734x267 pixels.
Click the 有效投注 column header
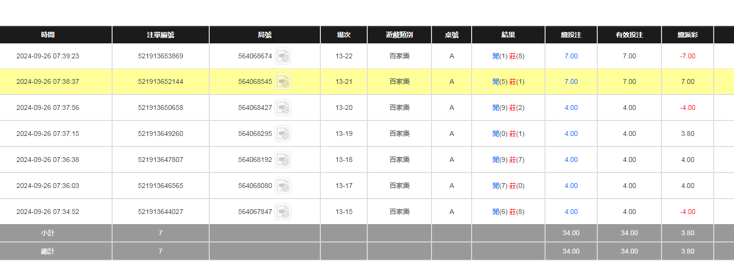point(629,35)
